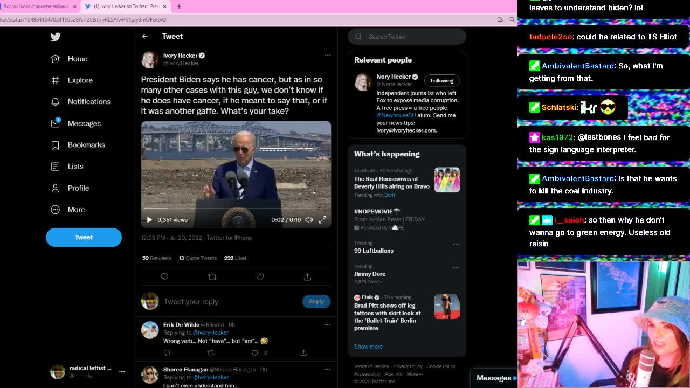The image size is (690, 388).
Task: Click Ivory Hecker's avatar on the tweet
Action: [150, 59]
